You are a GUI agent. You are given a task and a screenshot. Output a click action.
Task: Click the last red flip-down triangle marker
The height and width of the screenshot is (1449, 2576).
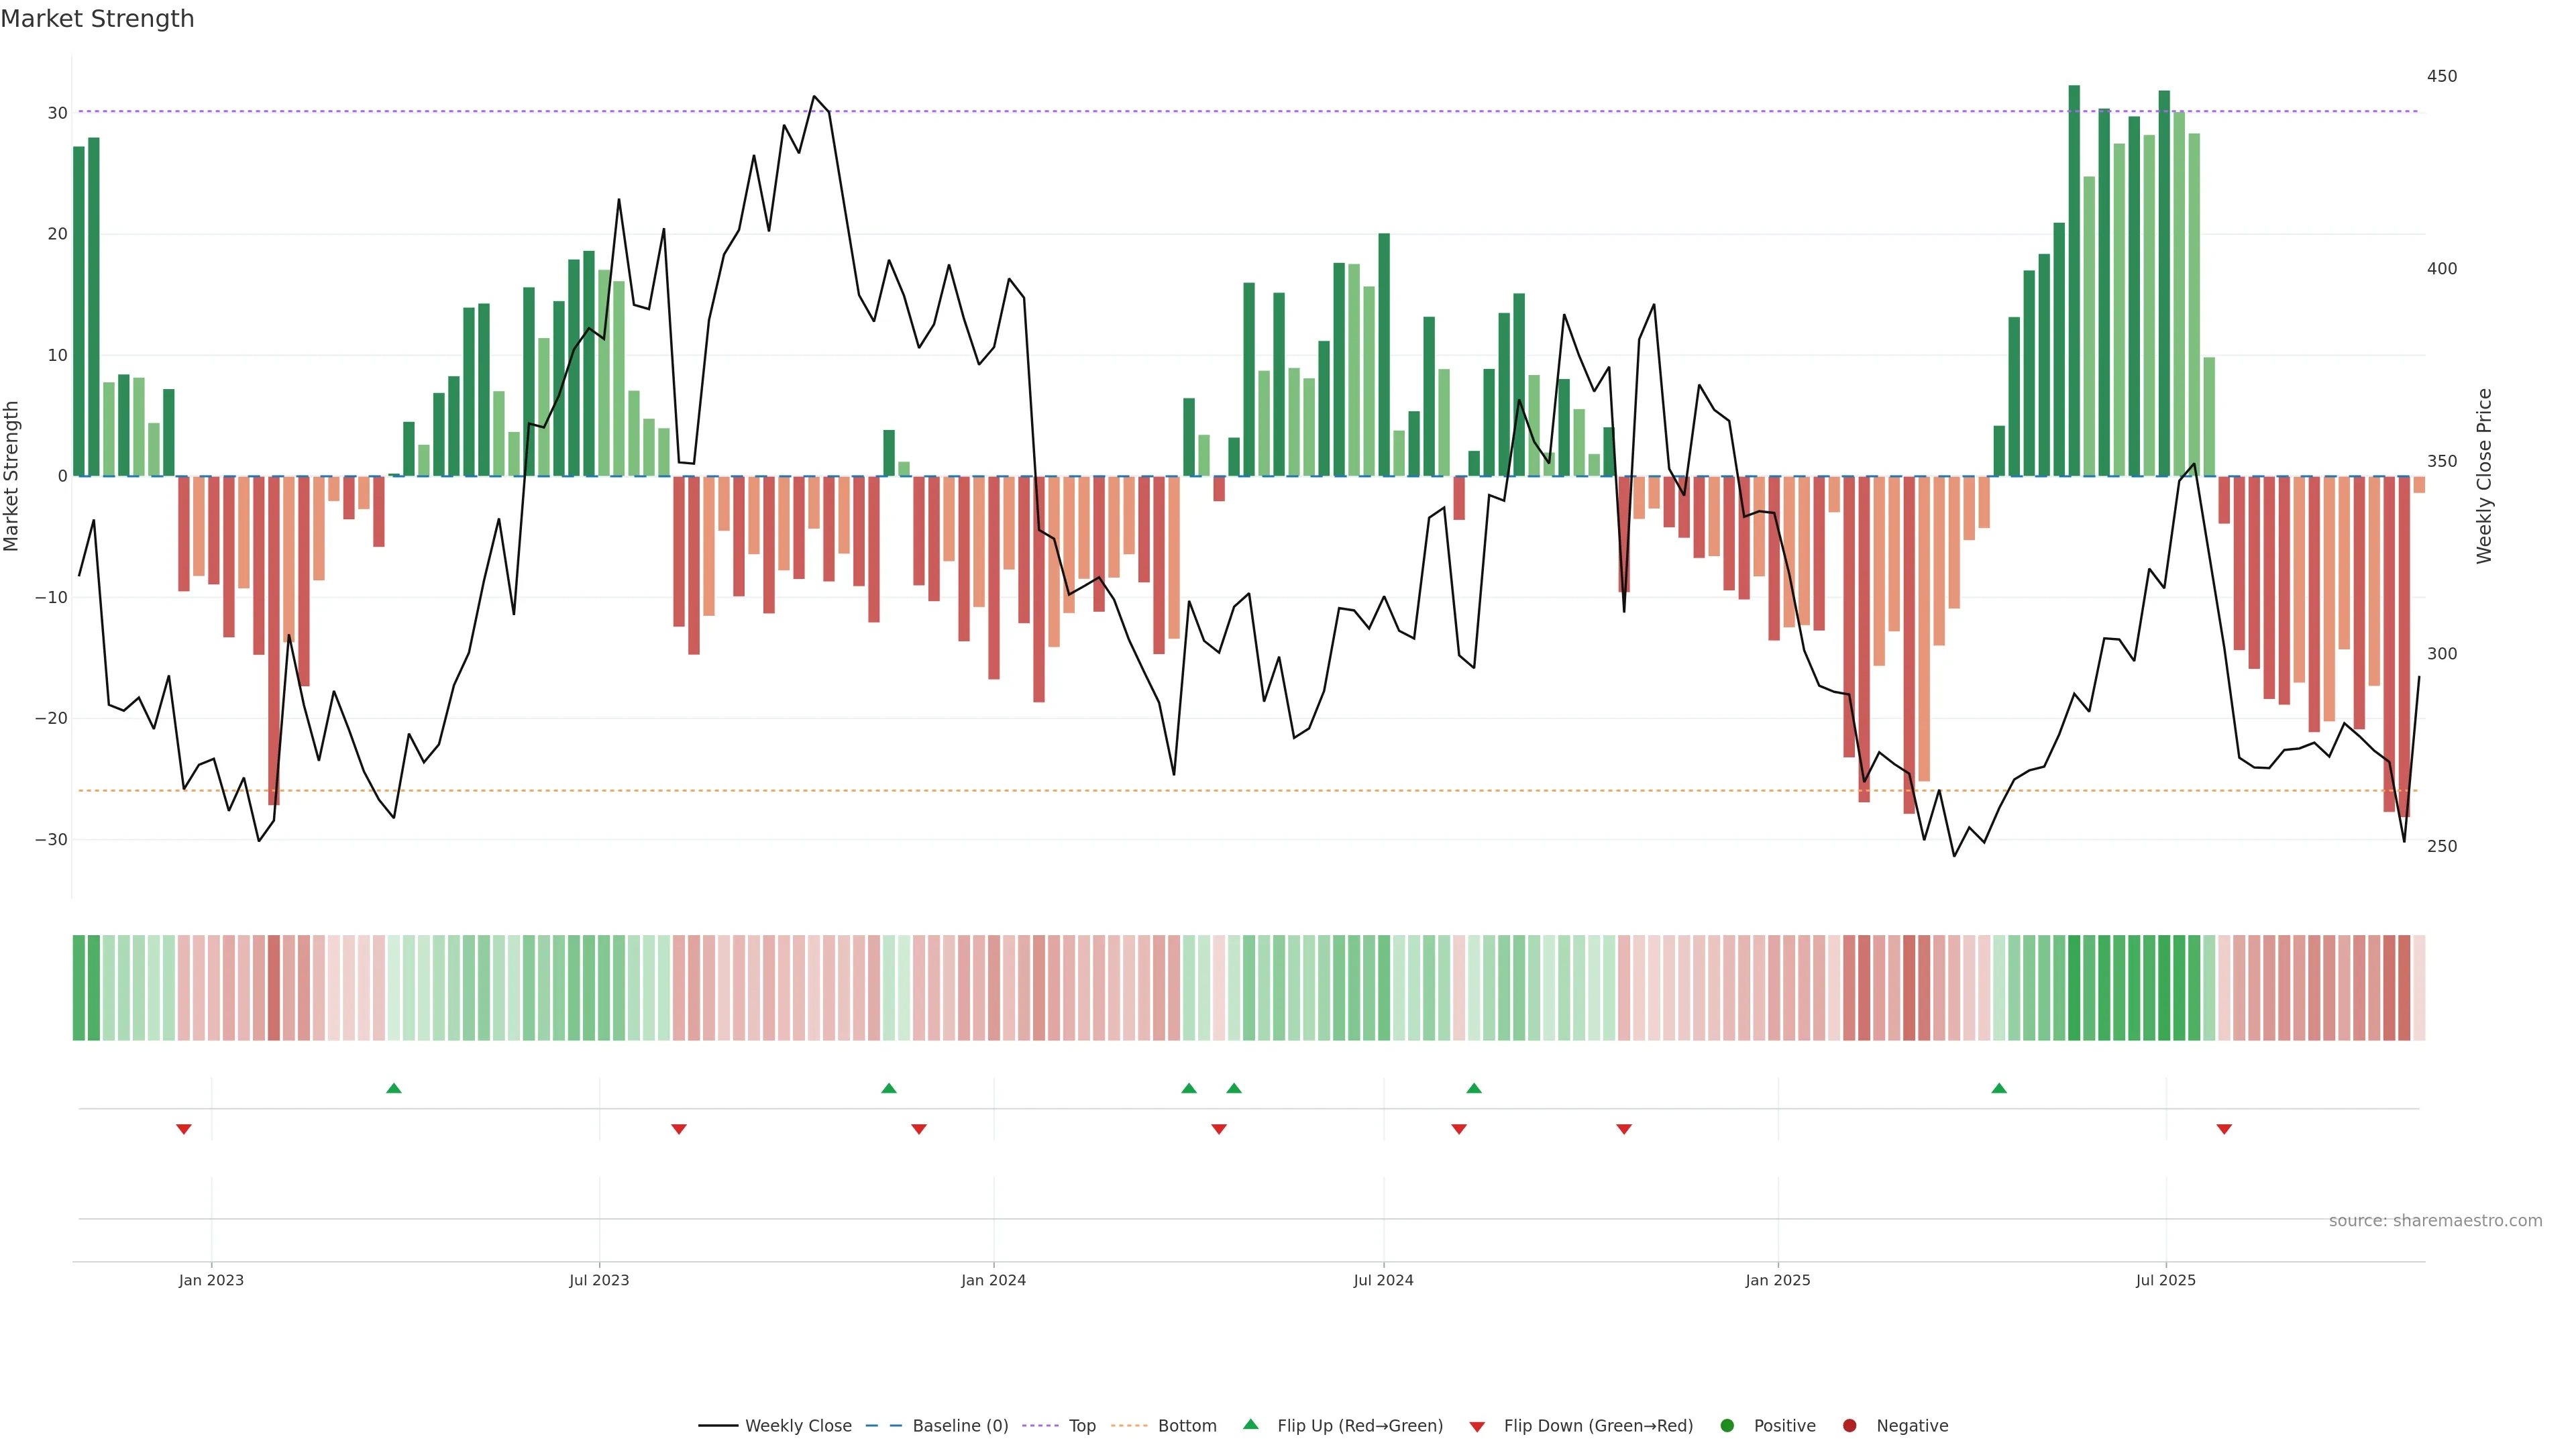[x=2224, y=1129]
